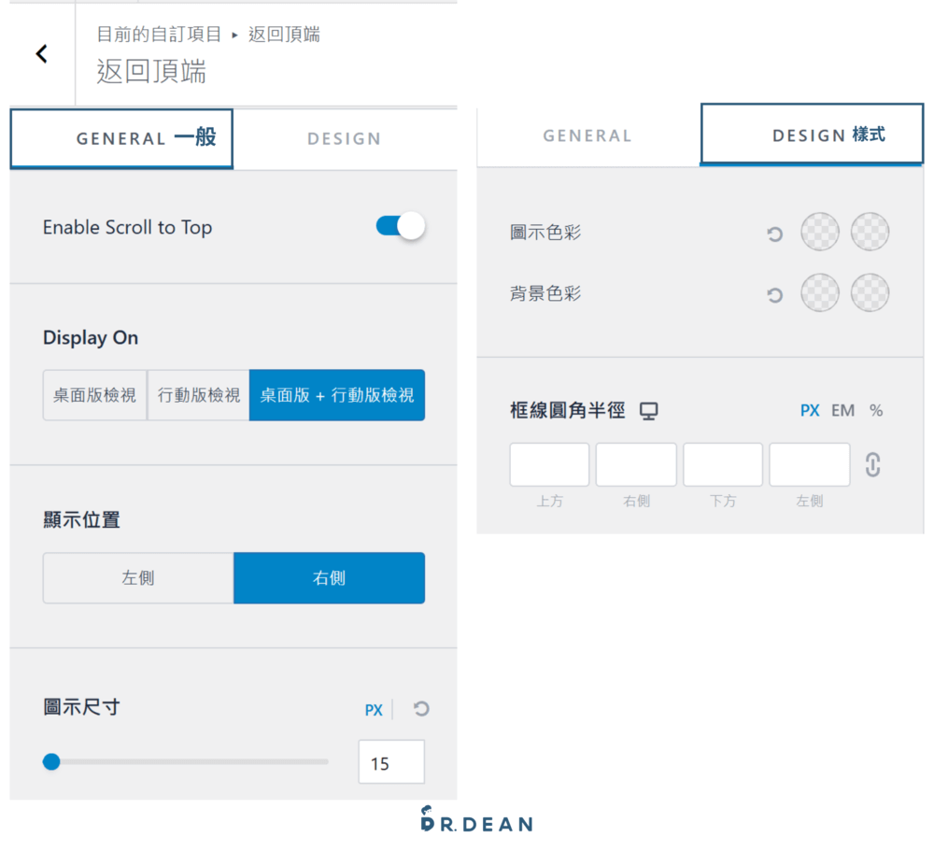Open the 背景色彩 second color swatch
Image resolution: width=934 pixels, height=851 pixels.
[x=870, y=292]
